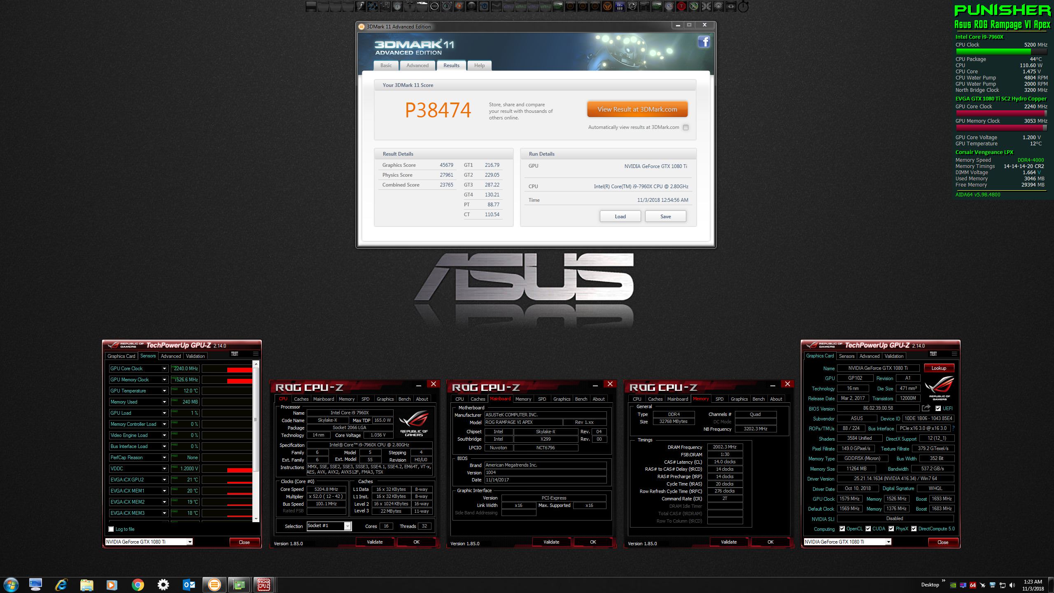1054x593 pixels.
Task: Click the red T icon in top dock
Action: click(x=681, y=6)
